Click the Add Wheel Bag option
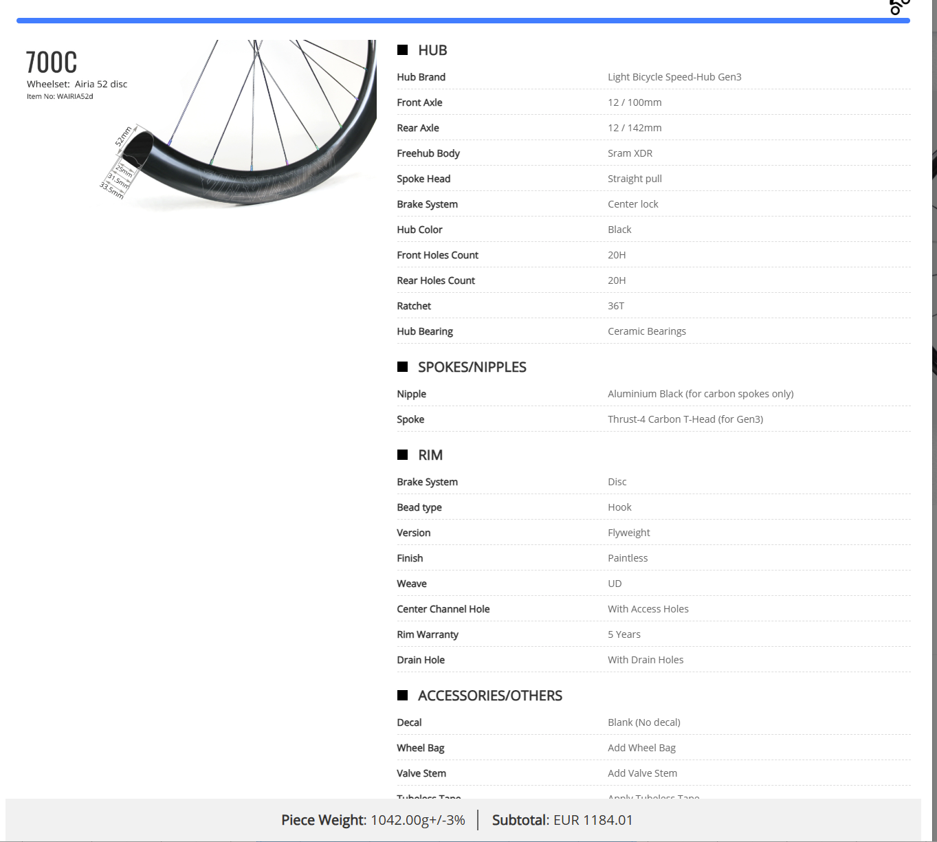The height and width of the screenshot is (842, 937). point(641,748)
